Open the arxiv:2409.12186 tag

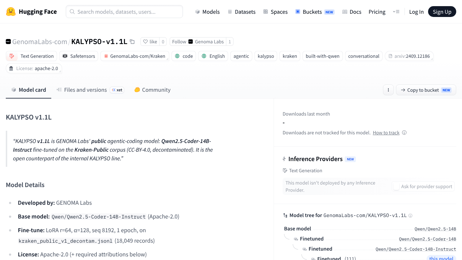pos(409,56)
